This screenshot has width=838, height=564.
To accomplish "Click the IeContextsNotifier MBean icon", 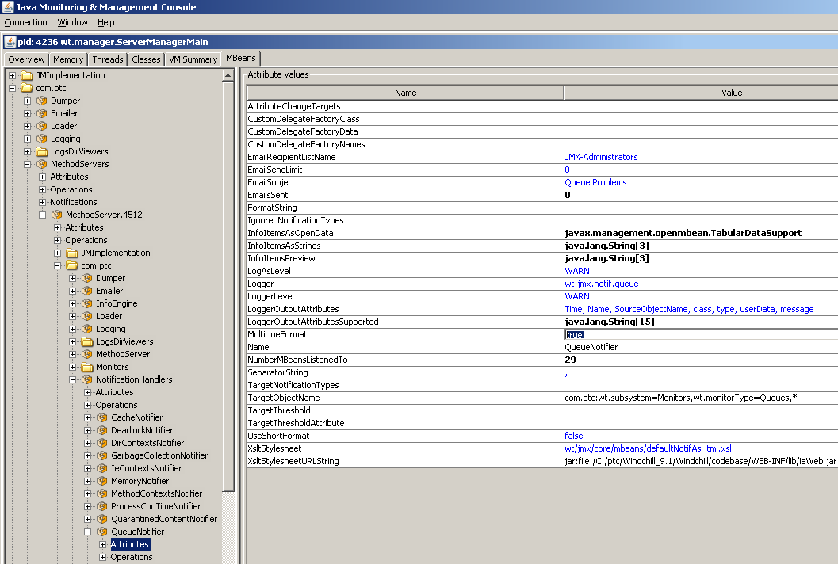I will tap(102, 468).
